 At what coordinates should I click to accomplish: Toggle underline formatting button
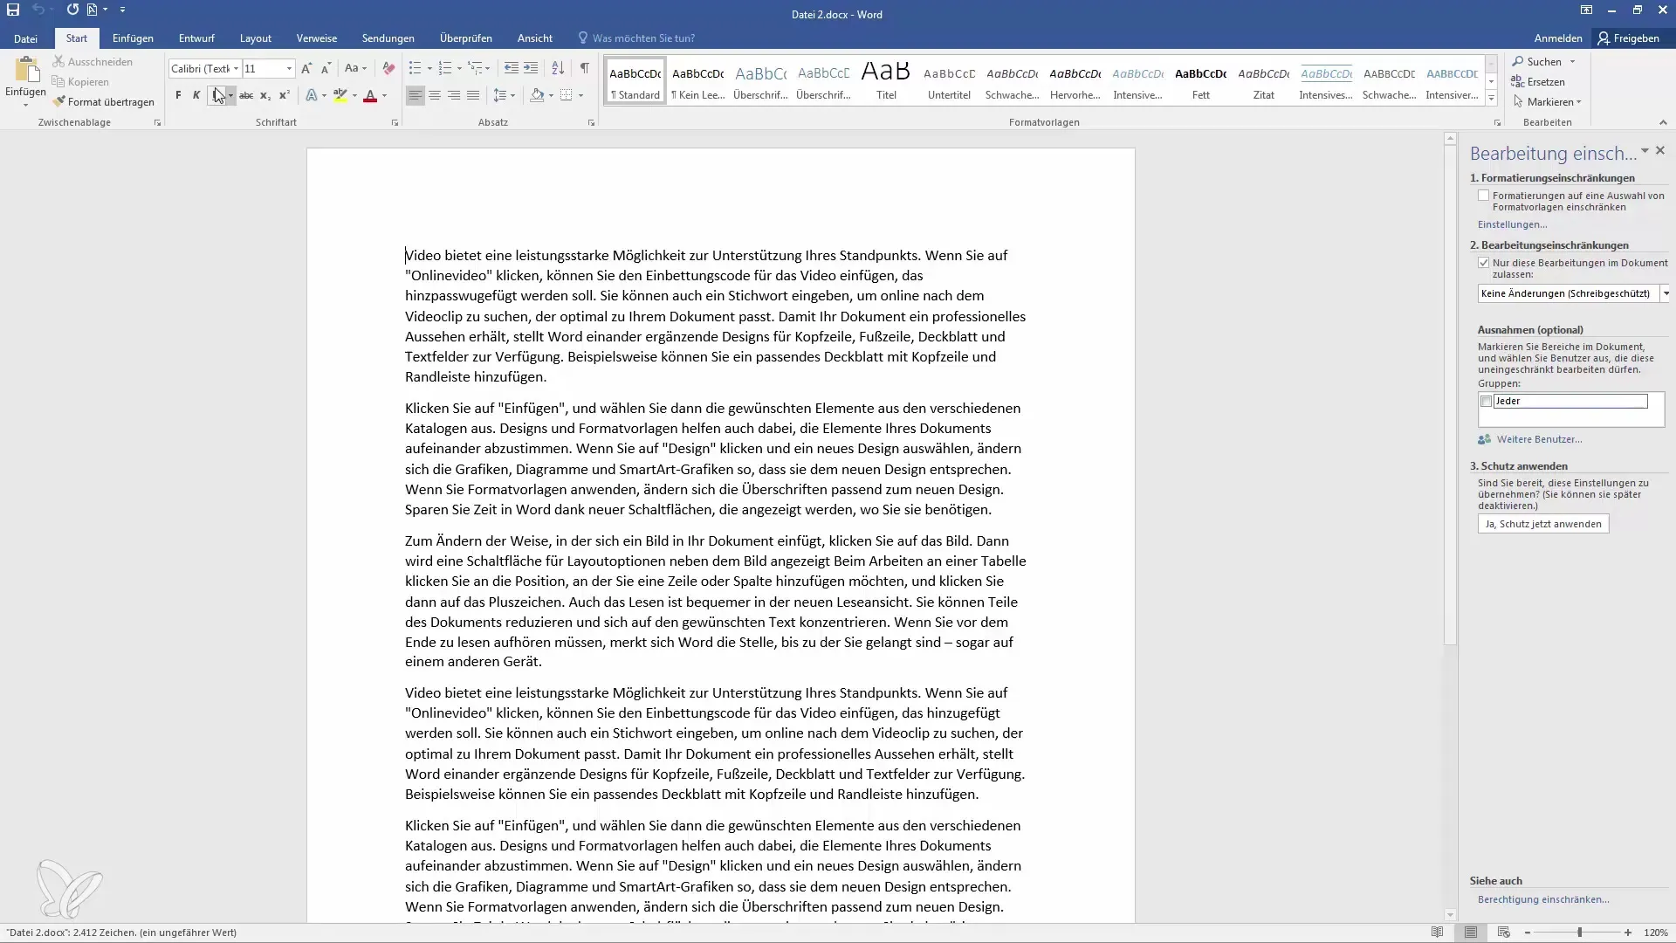[x=216, y=95]
